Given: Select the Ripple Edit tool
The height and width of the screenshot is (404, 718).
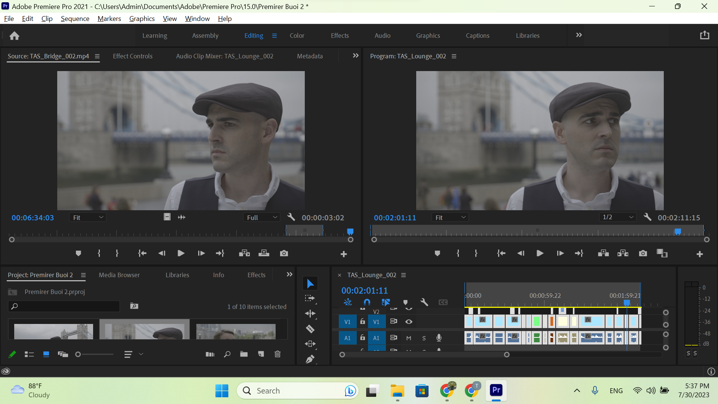Looking at the screenshot, I should tap(310, 313).
